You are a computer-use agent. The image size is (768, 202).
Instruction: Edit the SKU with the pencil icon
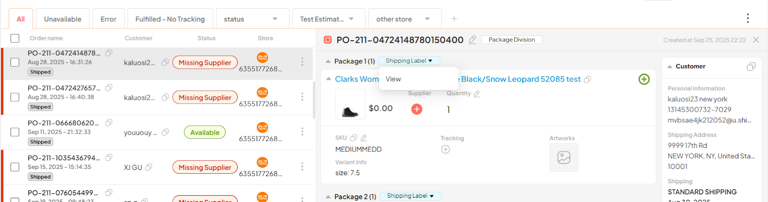coord(364,138)
